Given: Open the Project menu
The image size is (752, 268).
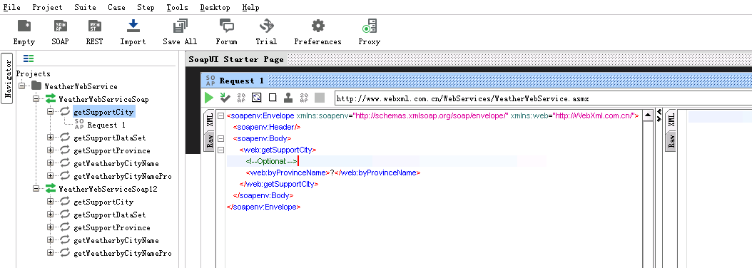Looking at the screenshot, I should 48,7.
